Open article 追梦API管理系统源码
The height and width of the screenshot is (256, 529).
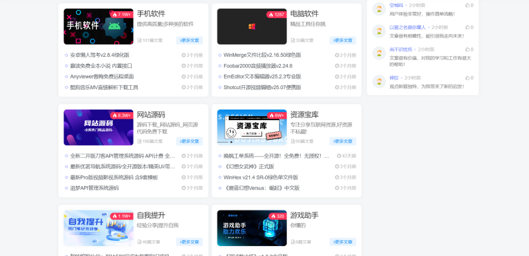(95, 188)
